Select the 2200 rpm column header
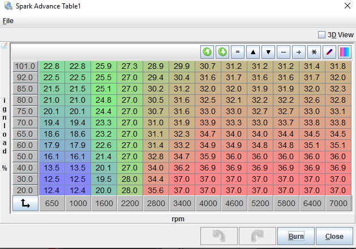 click(x=130, y=203)
